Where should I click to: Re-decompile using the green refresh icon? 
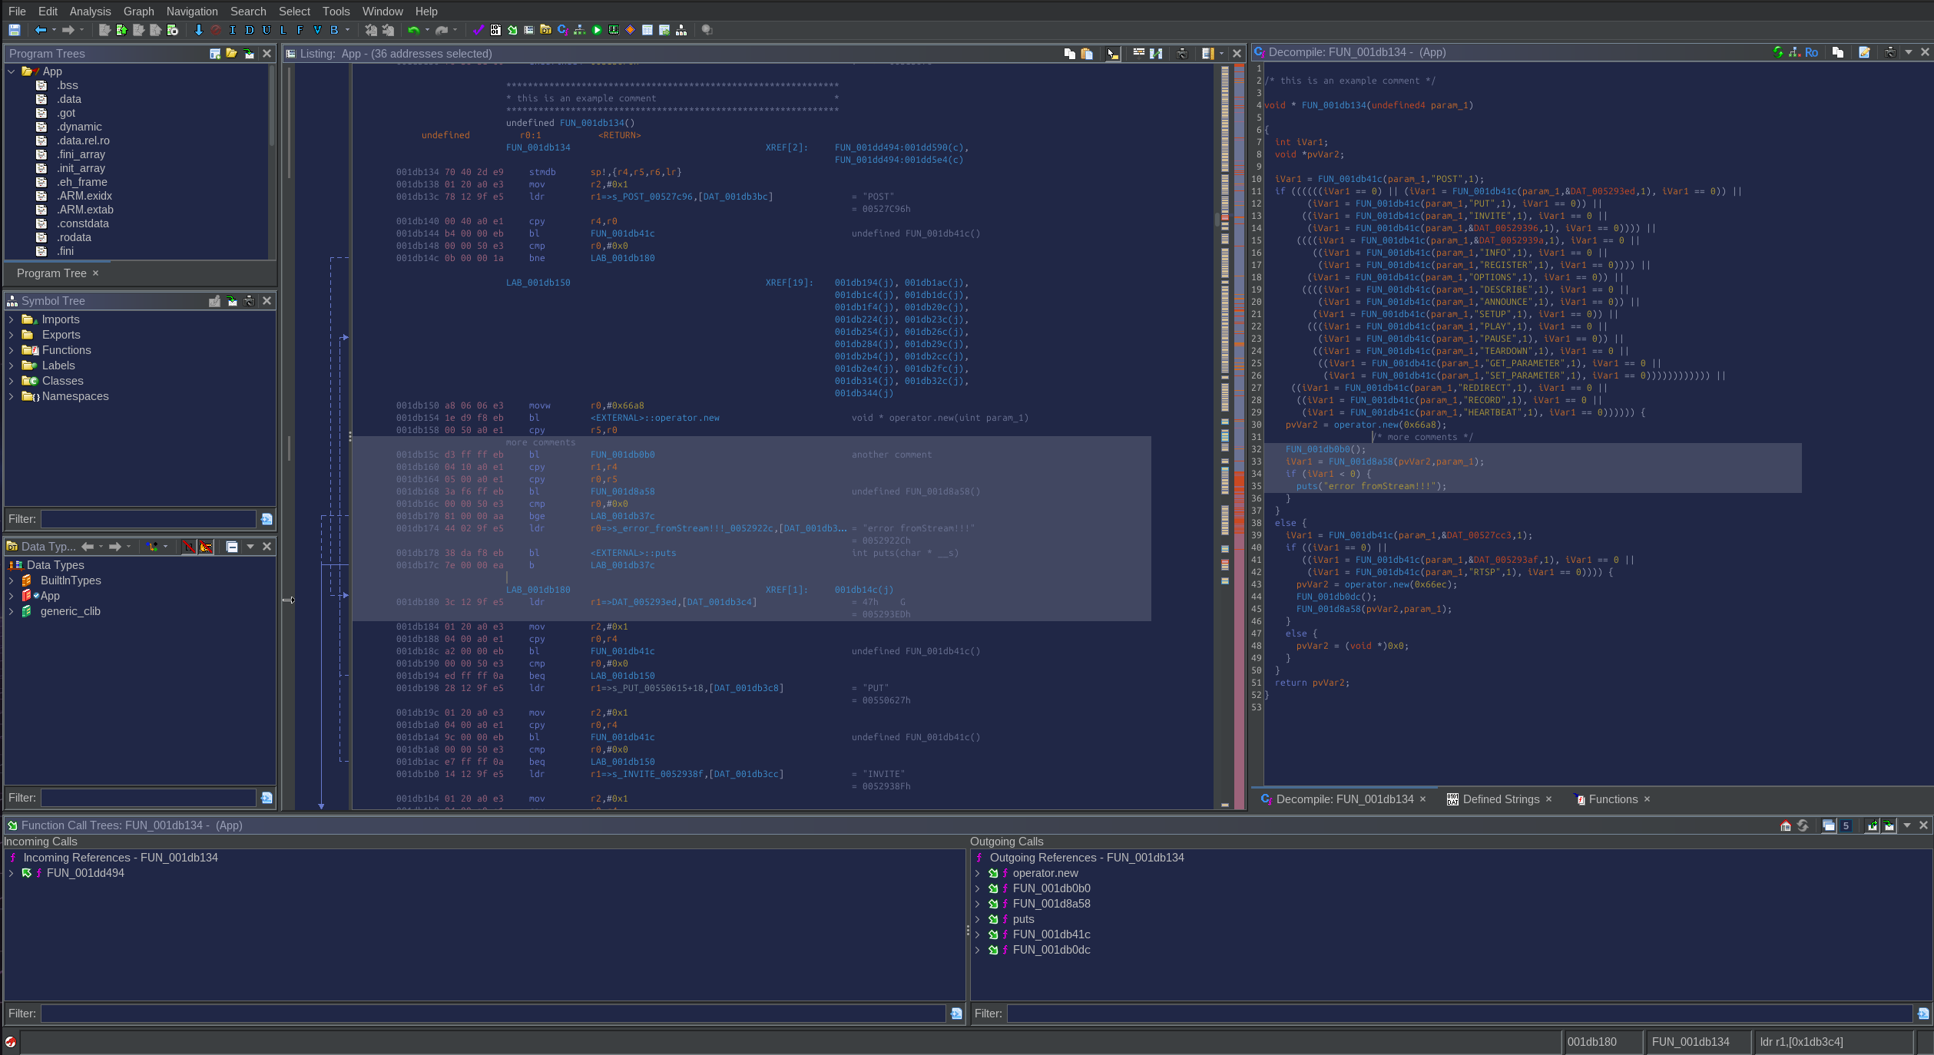pos(1778,52)
